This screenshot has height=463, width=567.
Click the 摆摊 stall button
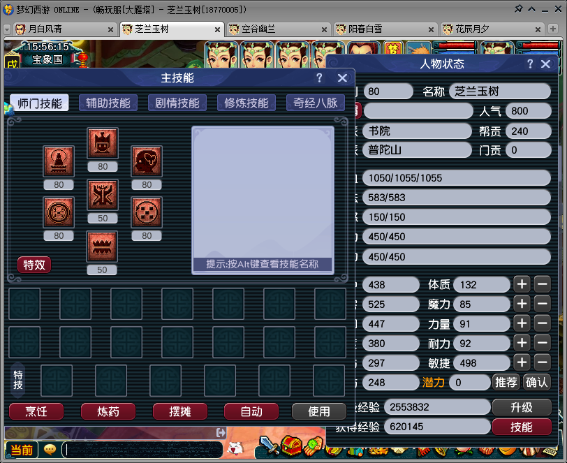180,411
